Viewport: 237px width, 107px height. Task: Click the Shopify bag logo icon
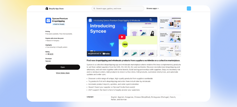[x=47, y=8]
